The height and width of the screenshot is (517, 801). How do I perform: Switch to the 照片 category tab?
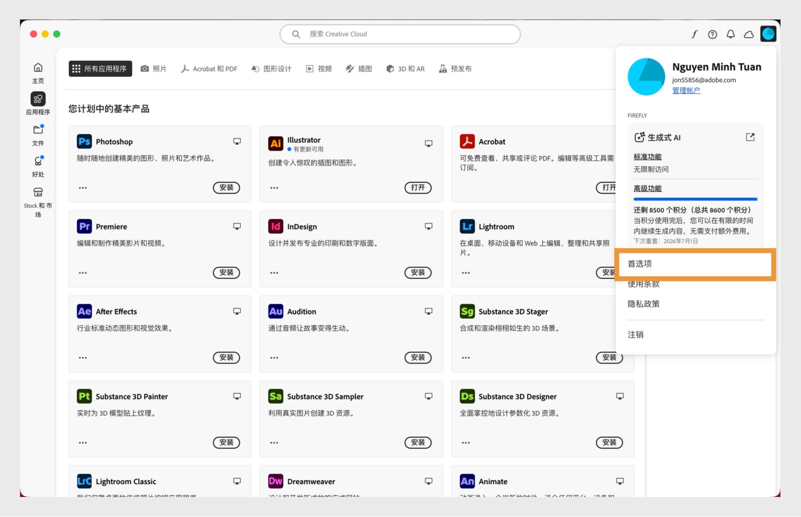pyautogui.click(x=154, y=68)
